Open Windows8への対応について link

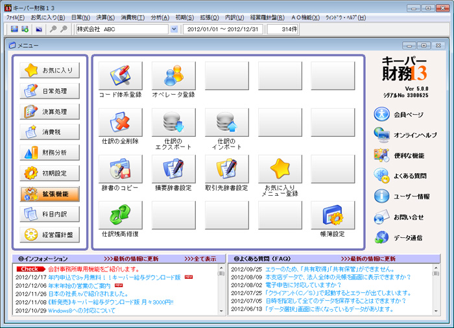[x=82, y=310]
